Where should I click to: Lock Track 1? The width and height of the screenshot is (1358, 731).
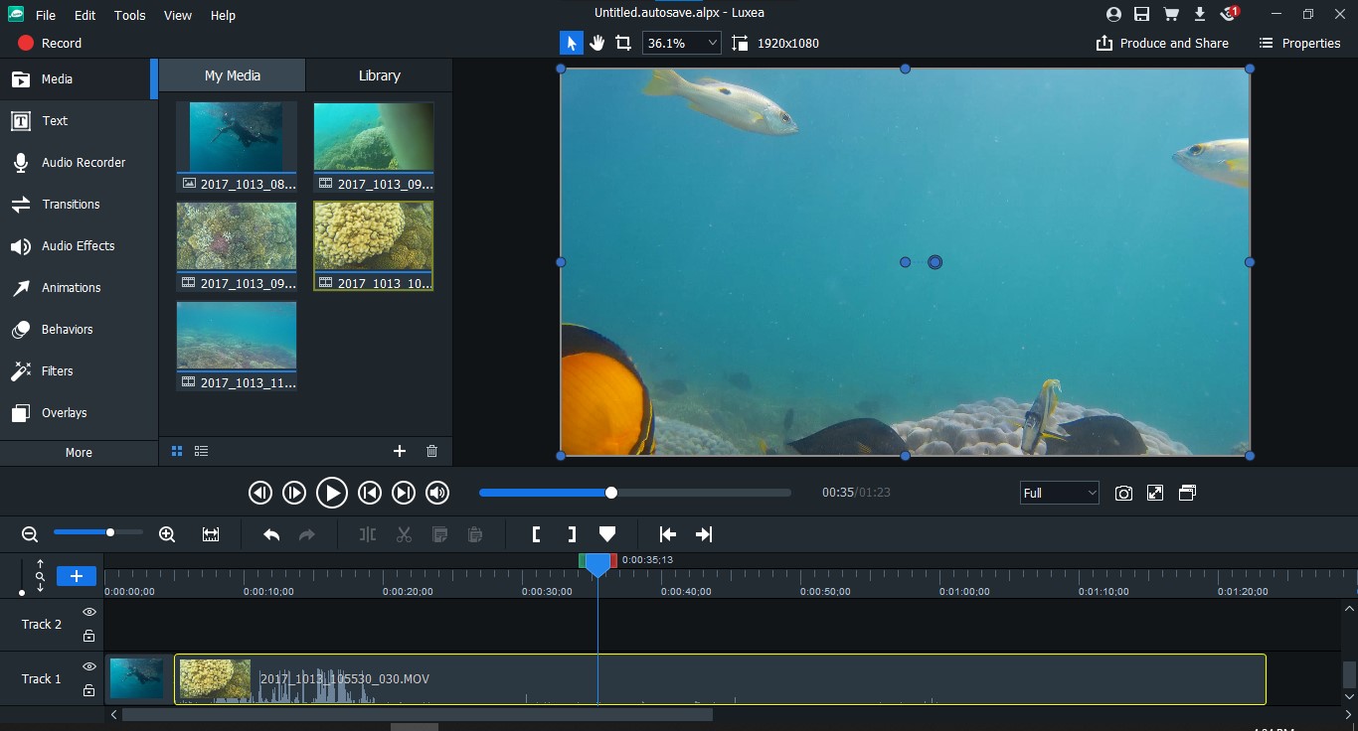88,689
